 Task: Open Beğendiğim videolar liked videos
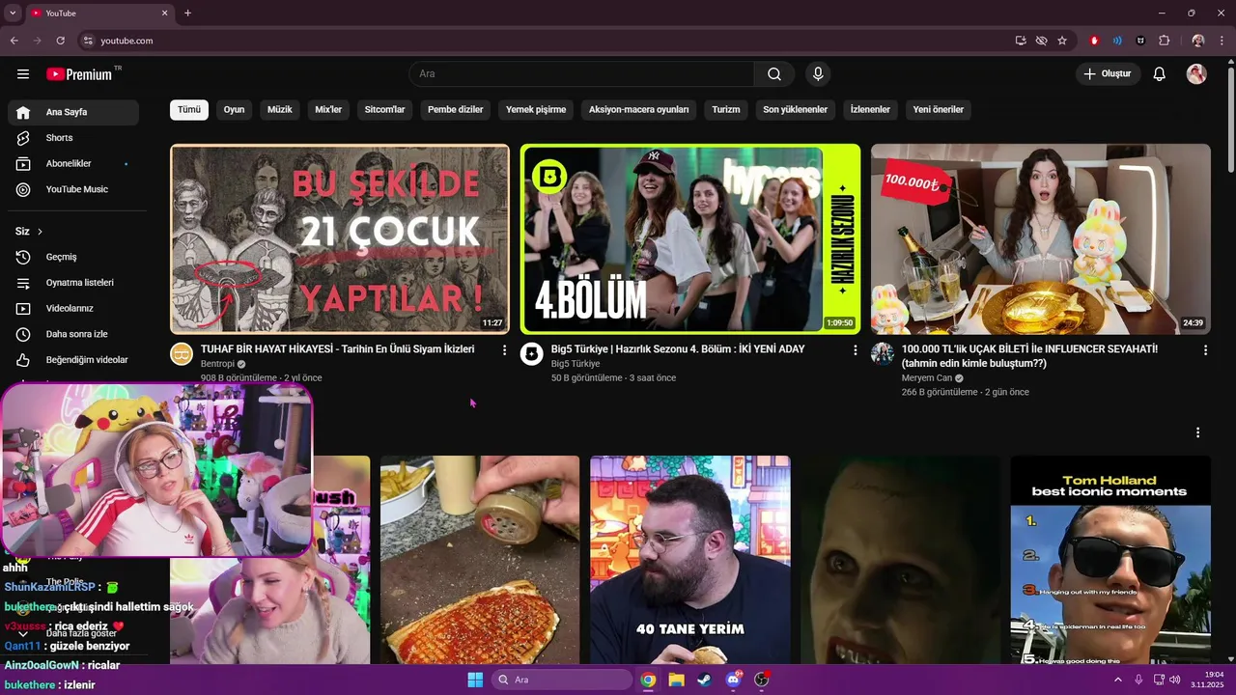click(73, 360)
